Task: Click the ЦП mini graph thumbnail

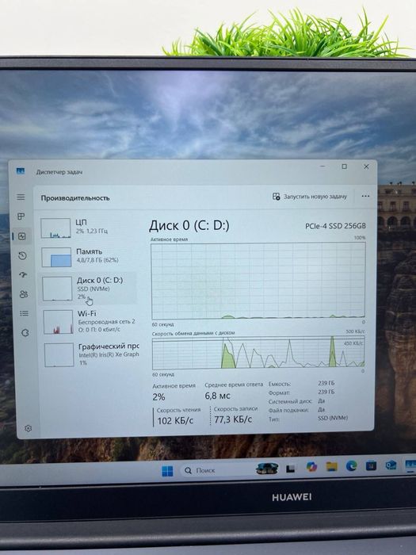Action: coord(55,228)
